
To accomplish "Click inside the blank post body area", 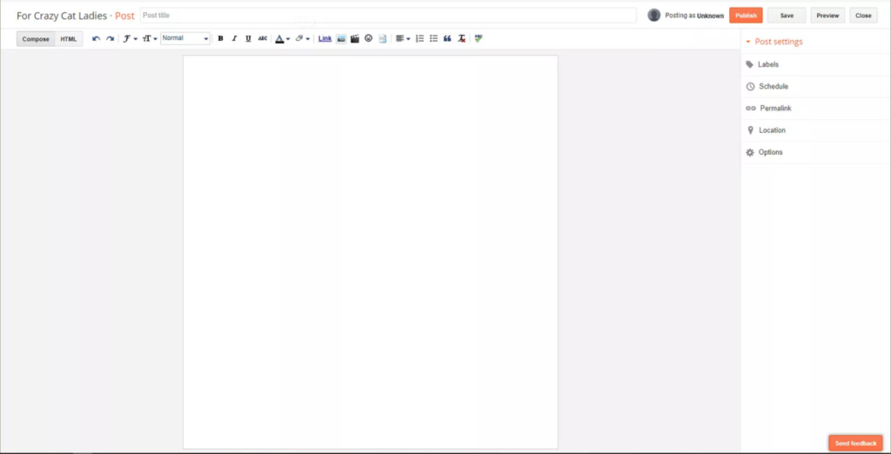I will (371, 251).
